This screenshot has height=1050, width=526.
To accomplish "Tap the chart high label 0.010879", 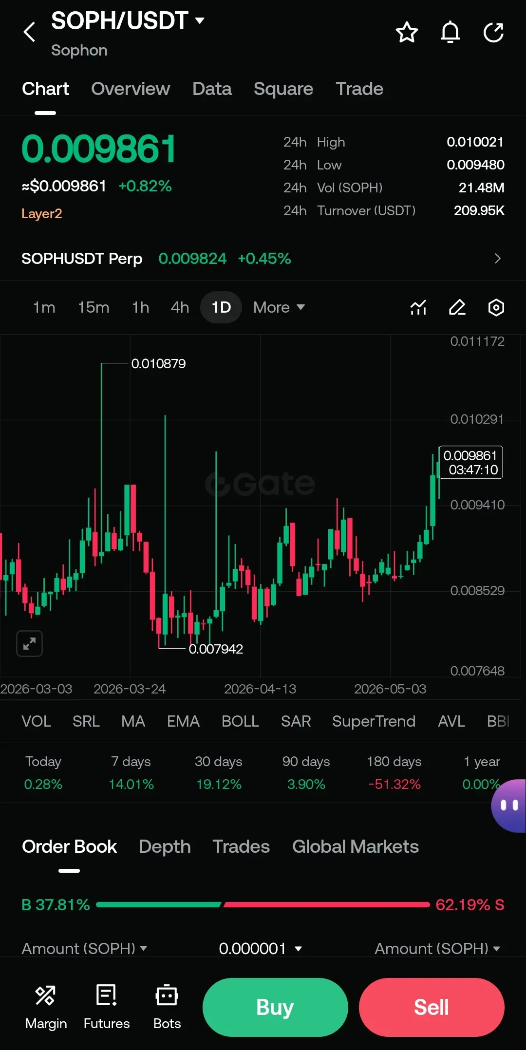I will [158, 364].
